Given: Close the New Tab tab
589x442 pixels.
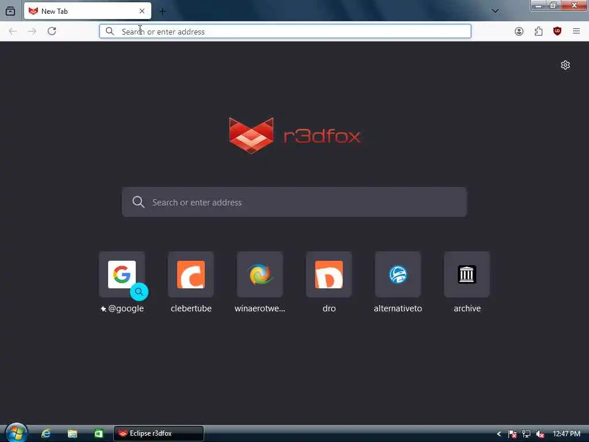Looking at the screenshot, I should point(142,12).
